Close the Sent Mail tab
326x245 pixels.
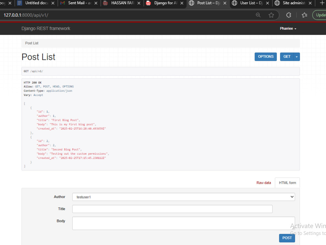pos(96,3)
